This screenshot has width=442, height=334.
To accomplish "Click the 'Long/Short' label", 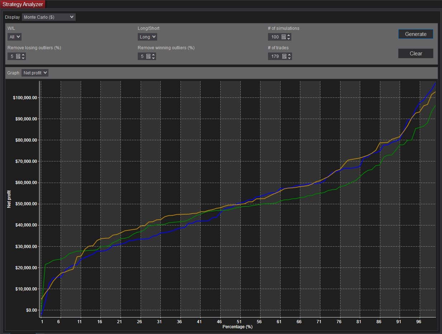I will 149,28.
